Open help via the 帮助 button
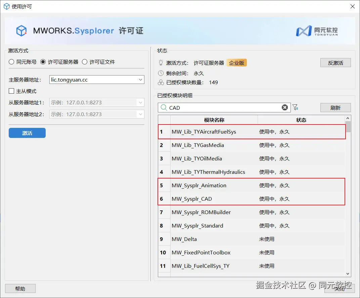The height and width of the screenshot is (298, 360). (20, 288)
